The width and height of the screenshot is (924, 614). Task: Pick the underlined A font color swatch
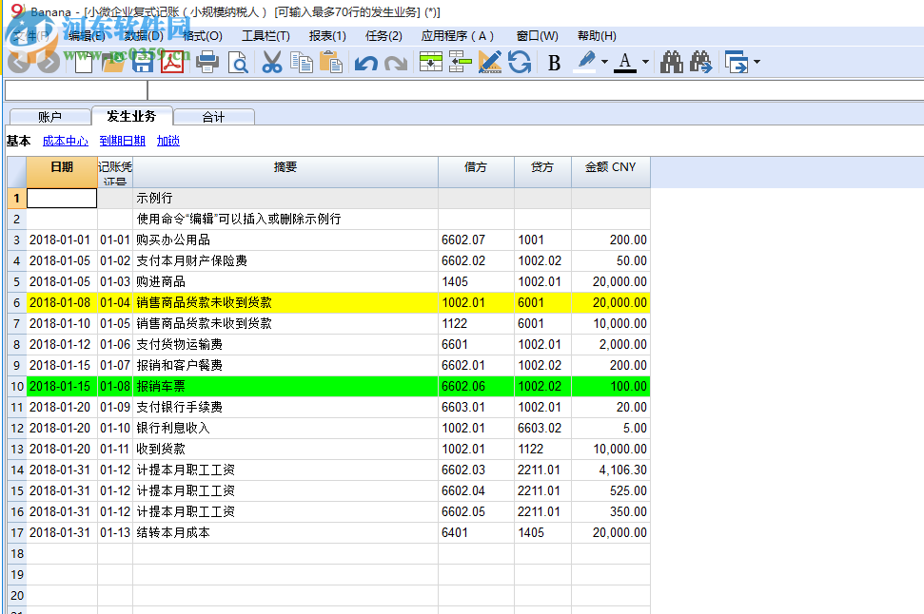(x=624, y=62)
